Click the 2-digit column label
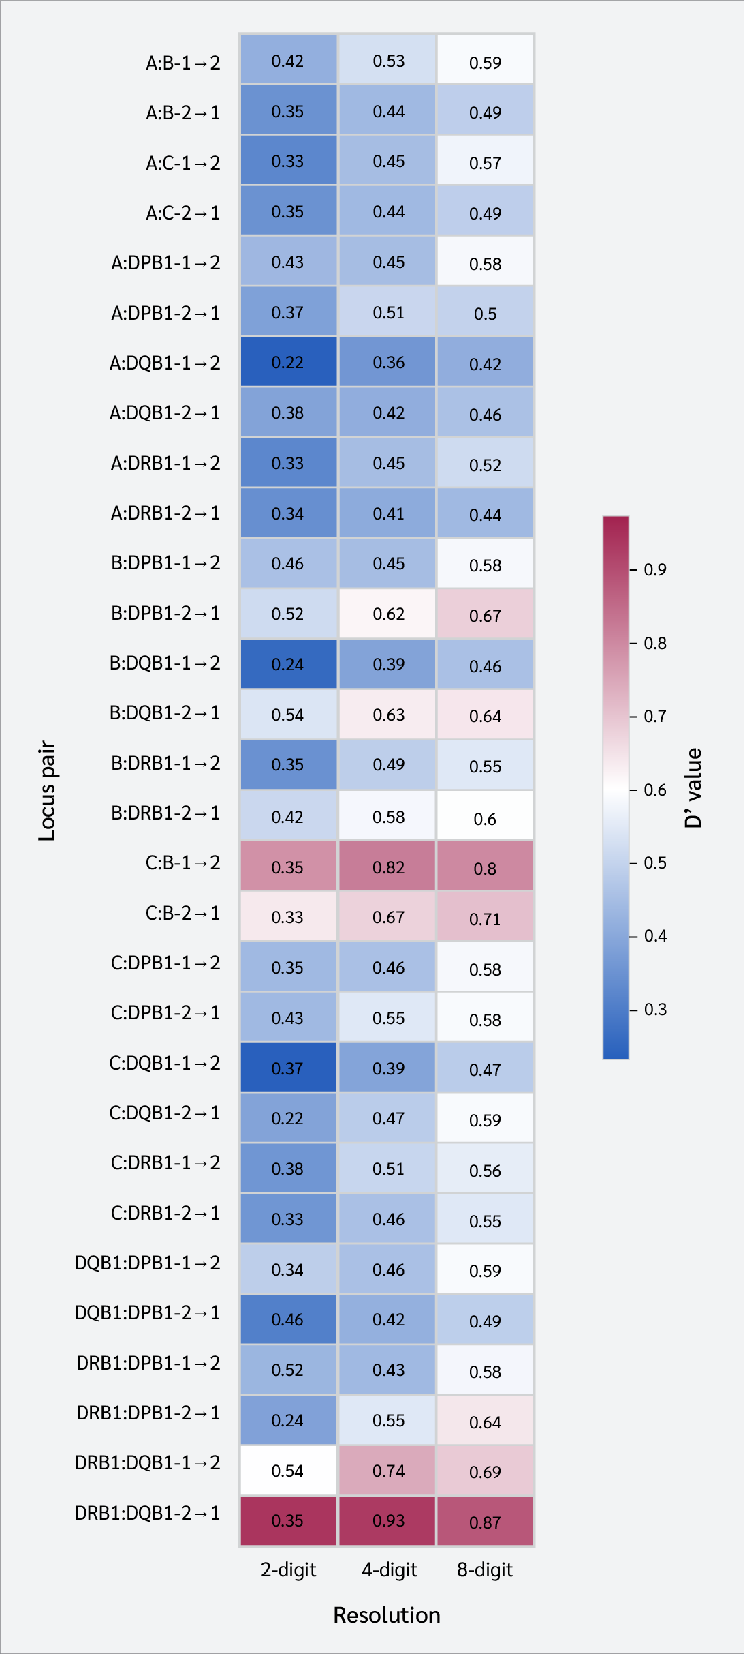 pyautogui.click(x=288, y=1569)
